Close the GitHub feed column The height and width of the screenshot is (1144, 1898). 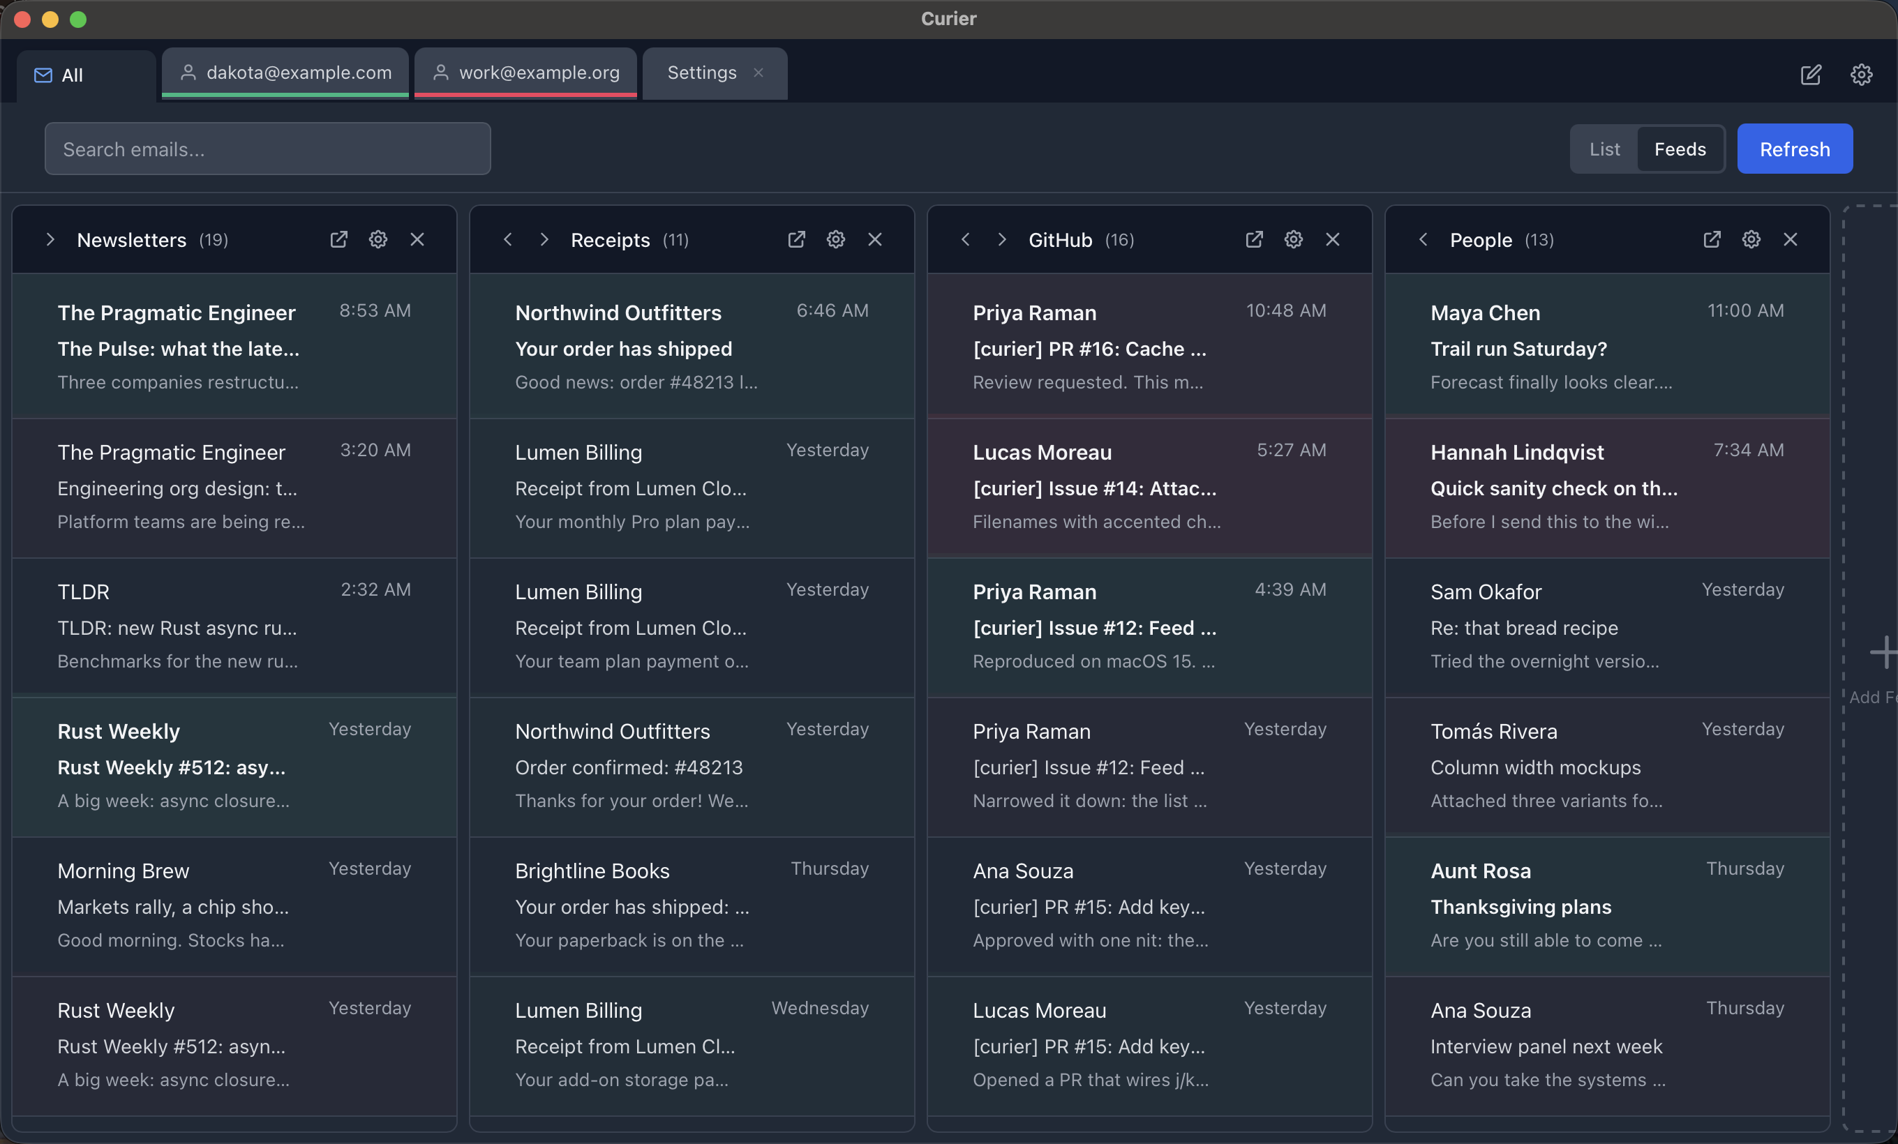(1333, 239)
